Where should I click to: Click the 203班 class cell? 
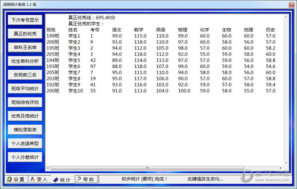53,78
